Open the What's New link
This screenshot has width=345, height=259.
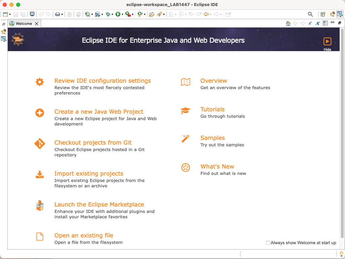[x=217, y=166]
